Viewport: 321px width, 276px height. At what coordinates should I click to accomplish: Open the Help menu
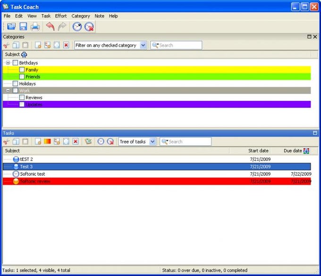coord(113,16)
